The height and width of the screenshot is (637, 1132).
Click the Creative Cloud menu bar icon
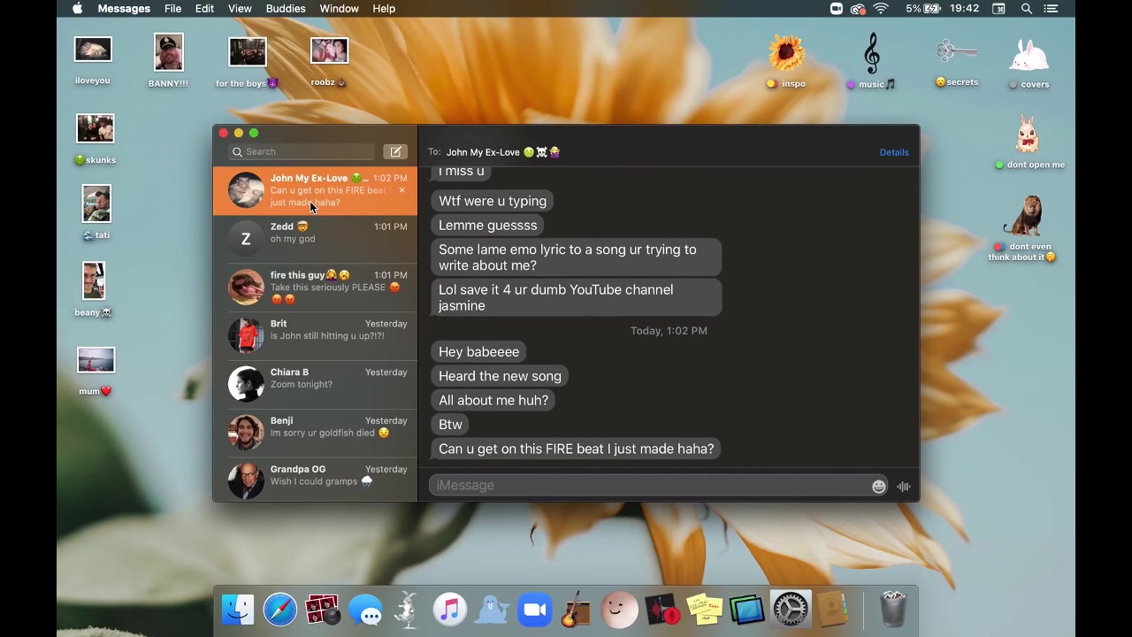pyautogui.click(x=858, y=8)
